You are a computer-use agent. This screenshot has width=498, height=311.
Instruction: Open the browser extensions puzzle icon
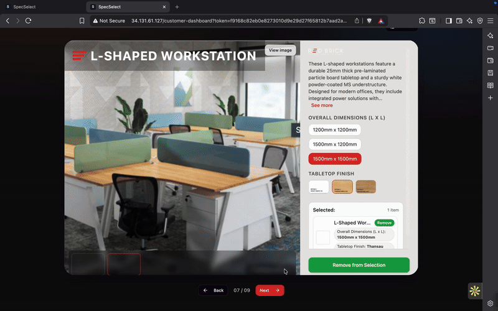pos(422,21)
